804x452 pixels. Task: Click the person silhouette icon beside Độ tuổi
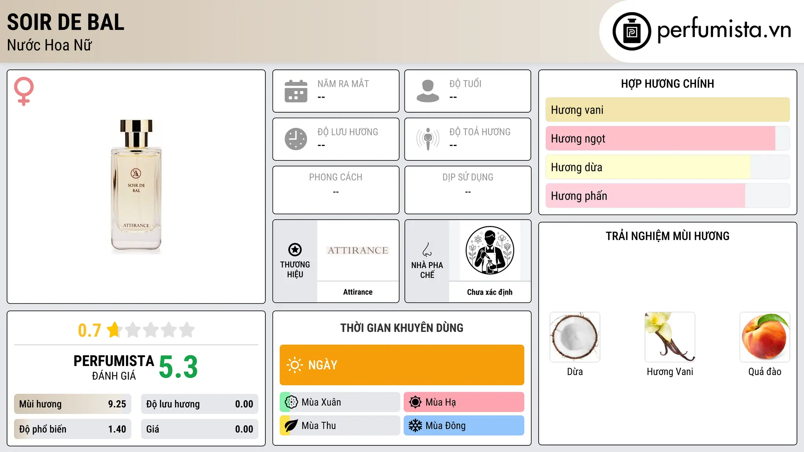tap(428, 91)
